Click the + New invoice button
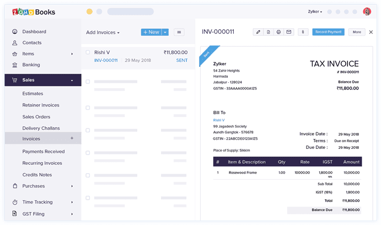 [151, 32]
